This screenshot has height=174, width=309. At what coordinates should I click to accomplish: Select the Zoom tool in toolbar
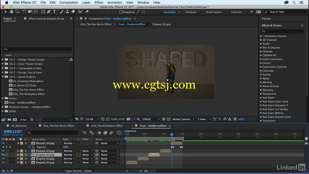(17, 12)
